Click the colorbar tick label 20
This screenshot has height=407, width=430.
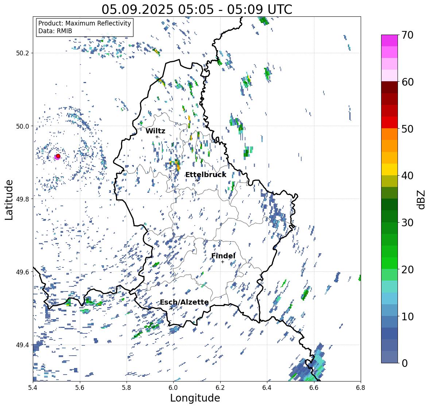click(x=407, y=269)
